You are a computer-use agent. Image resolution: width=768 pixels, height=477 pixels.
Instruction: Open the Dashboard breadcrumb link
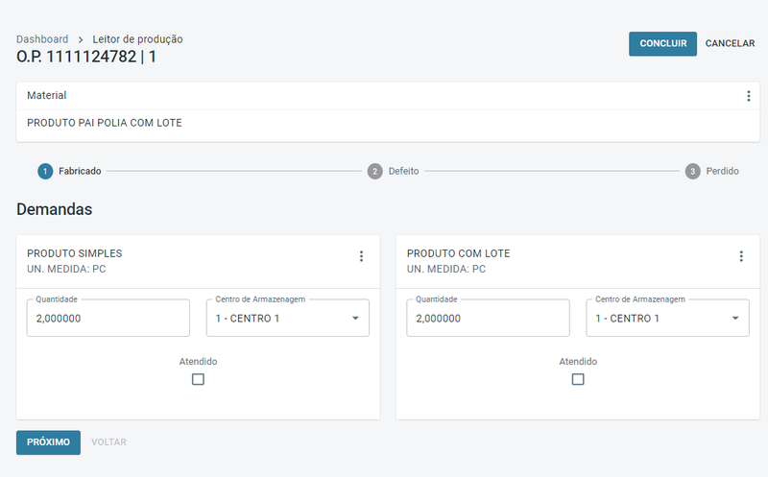click(x=42, y=39)
